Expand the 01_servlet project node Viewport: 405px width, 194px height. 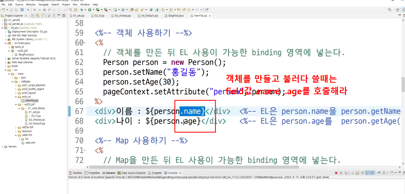pos(2,20)
